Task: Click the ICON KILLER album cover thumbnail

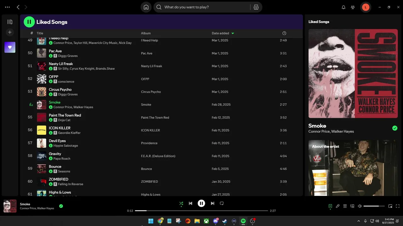Action: (x=42, y=130)
